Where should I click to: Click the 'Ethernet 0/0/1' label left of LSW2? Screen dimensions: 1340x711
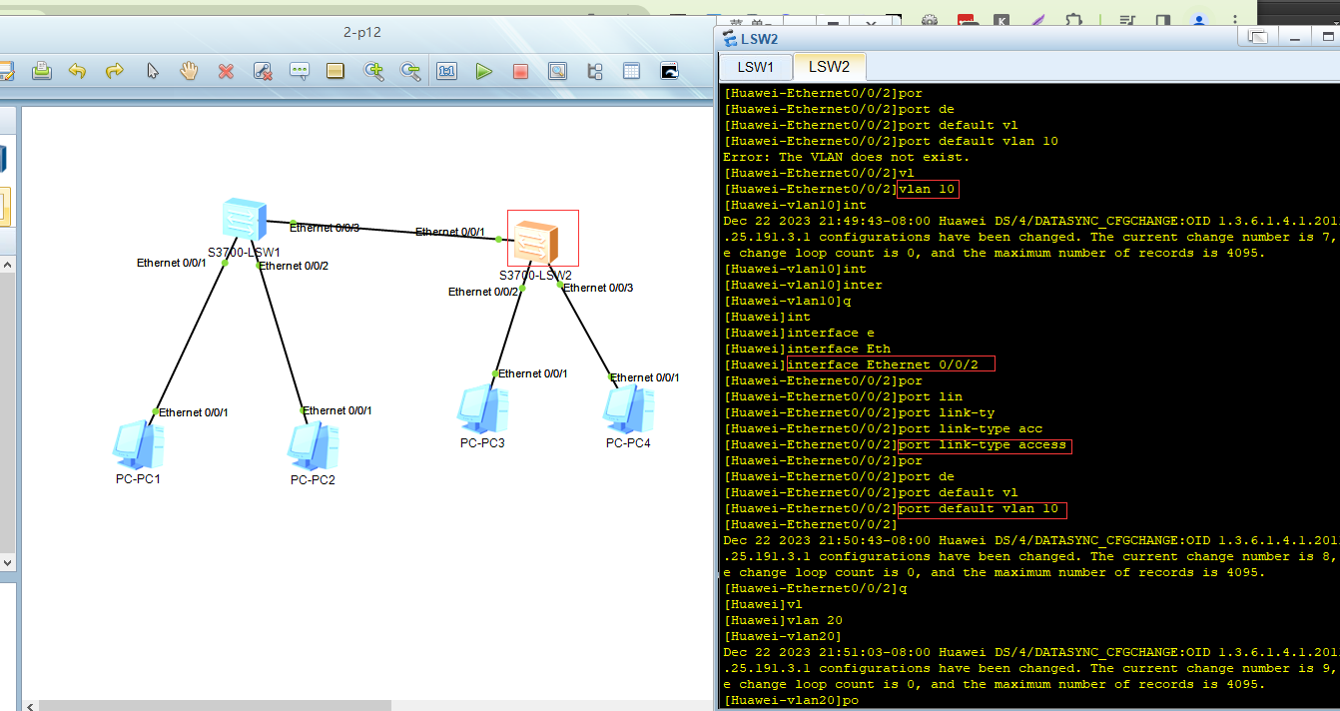(x=450, y=232)
